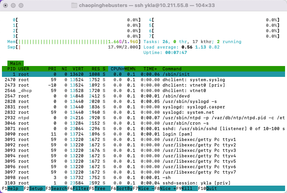
Task: Select the syslogd: syslogd.casper row
Action: tap(143, 107)
